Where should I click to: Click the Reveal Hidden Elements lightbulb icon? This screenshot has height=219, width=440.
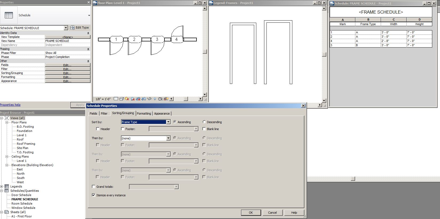pyautogui.click(x=155, y=99)
